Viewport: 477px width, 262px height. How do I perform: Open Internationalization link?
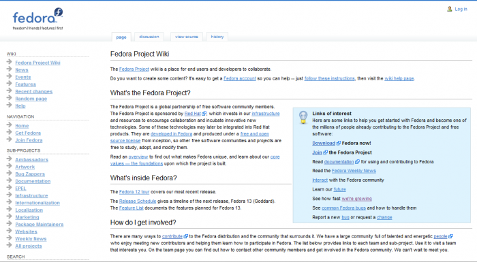click(37, 203)
